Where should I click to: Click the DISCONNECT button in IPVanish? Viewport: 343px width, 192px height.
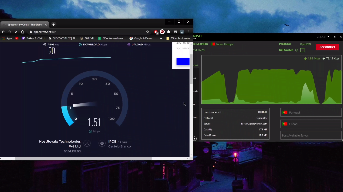pyautogui.click(x=327, y=47)
